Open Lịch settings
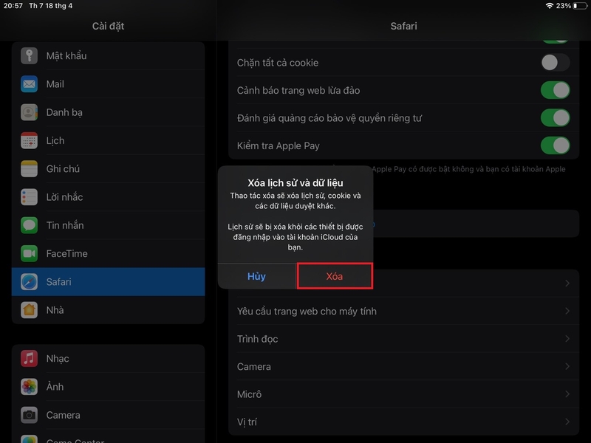The width and height of the screenshot is (591, 443). (x=108, y=140)
